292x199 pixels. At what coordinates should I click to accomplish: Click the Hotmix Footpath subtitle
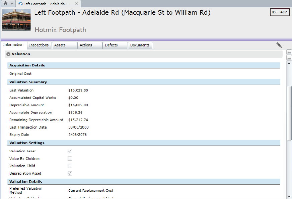click(x=60, y=30)
